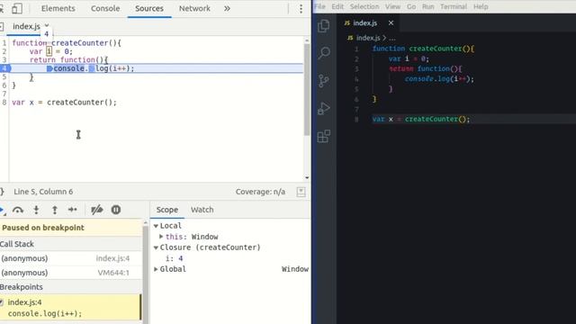Open the Elements tab in DevTools

(58, 8)
